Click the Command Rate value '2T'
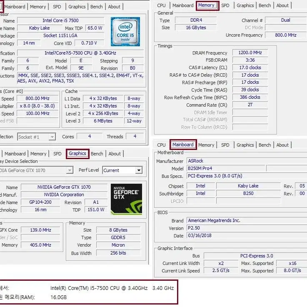307x307 pixels. point(250,105)
